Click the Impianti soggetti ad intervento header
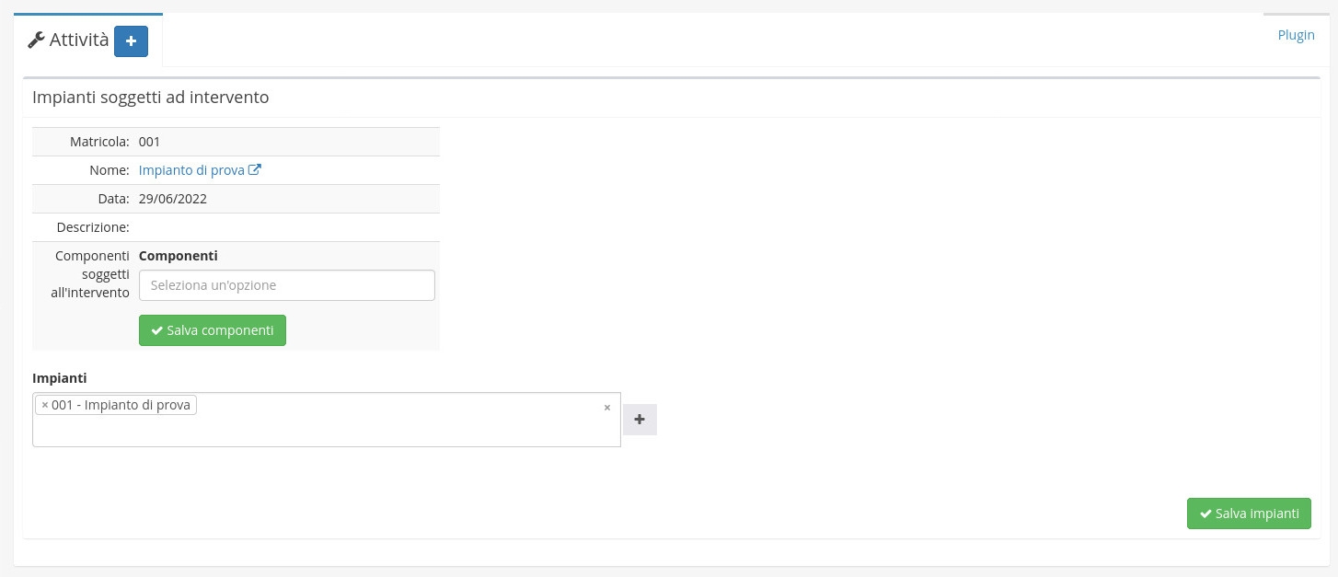The height and width of the screenshot is (577, 1338). pyautogui.click(x=151, y=97)
